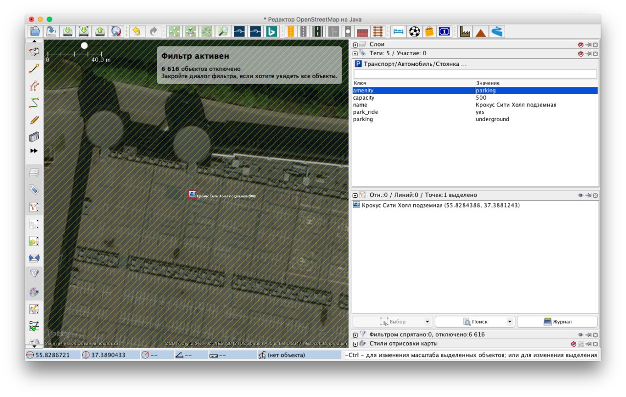This screenshot has height=397, width=626.
Task: Click the Ключ column header
Action: (414, 84)
